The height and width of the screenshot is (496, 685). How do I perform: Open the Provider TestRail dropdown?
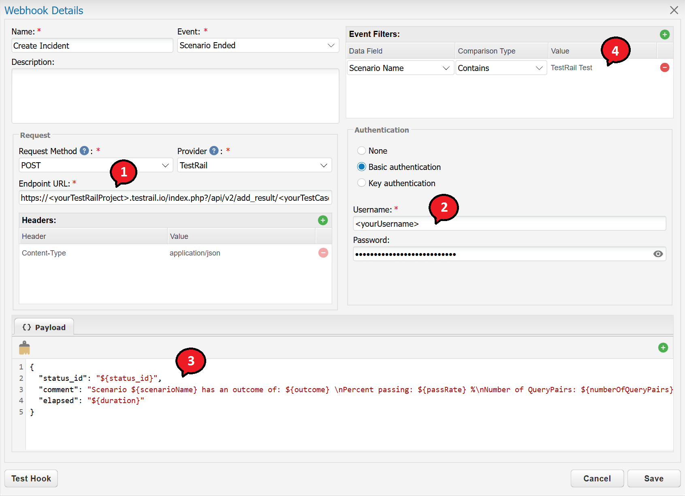[254, 165]
